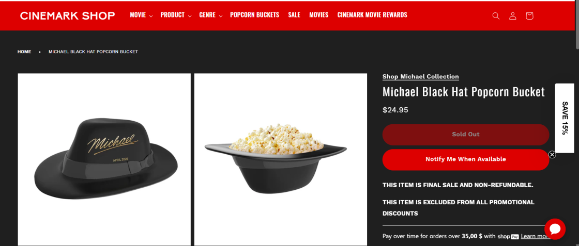Viewport: 579px width, 246px height.
Task: View the Michael black hat image
Action: point(104,159)
